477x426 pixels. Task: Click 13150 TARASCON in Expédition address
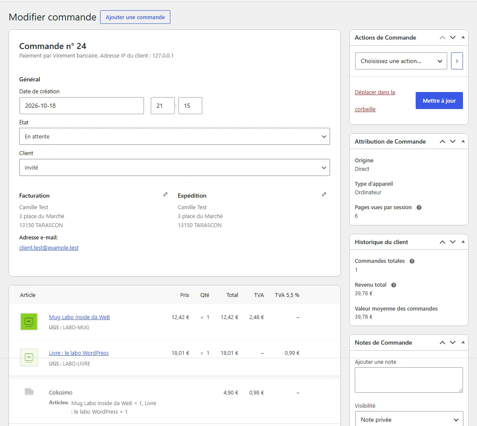(200, 225)
